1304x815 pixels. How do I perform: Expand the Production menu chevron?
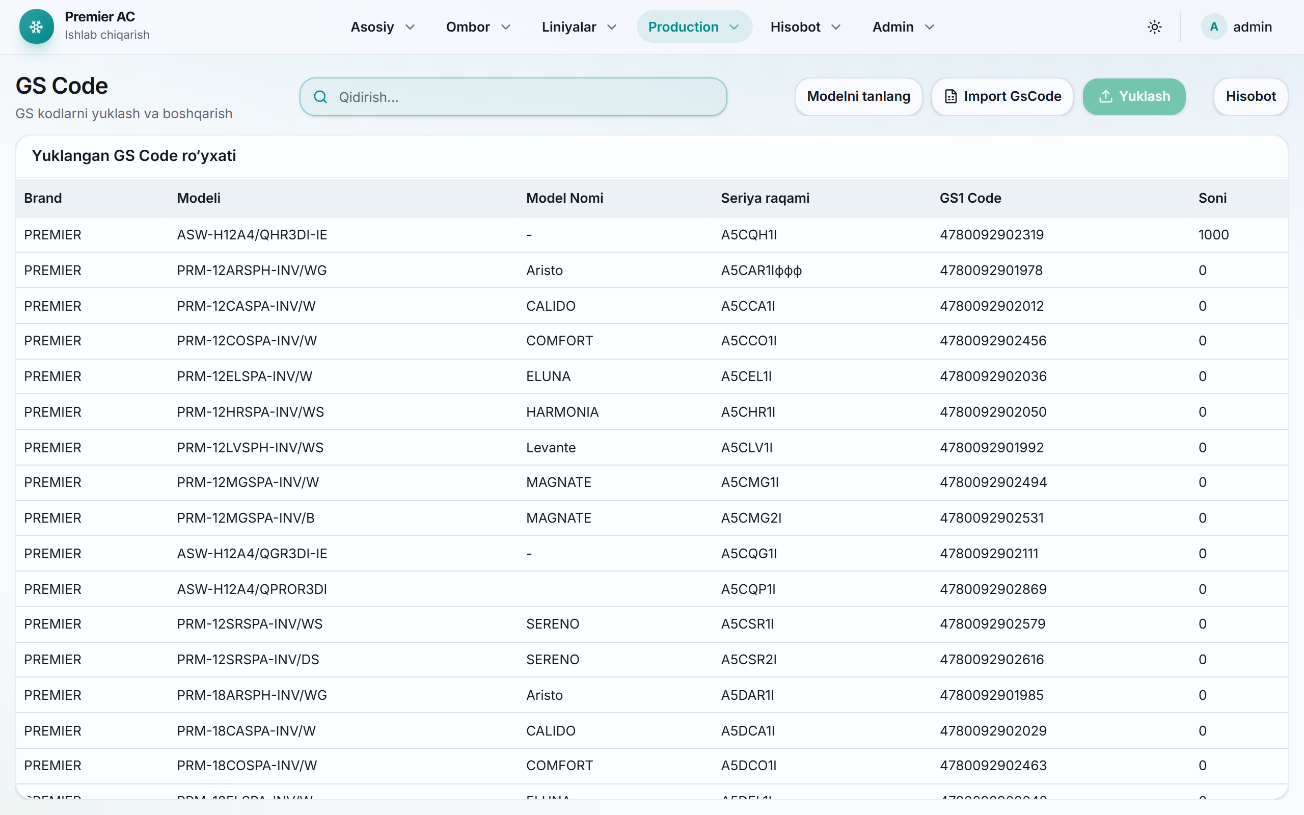click(x=734, y=27)
